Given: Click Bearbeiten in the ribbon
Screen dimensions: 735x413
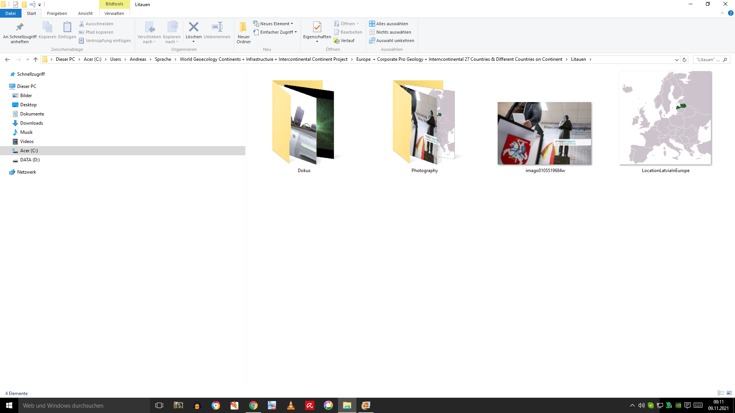Looking at the screenshot, I should [x=348, y=32].
